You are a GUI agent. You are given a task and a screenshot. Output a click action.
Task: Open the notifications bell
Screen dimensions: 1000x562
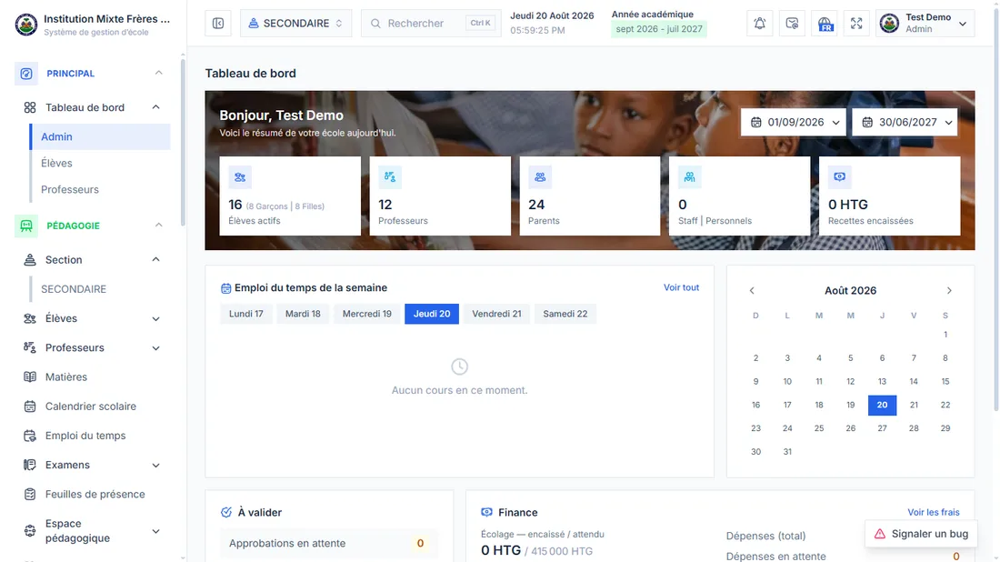760,24
